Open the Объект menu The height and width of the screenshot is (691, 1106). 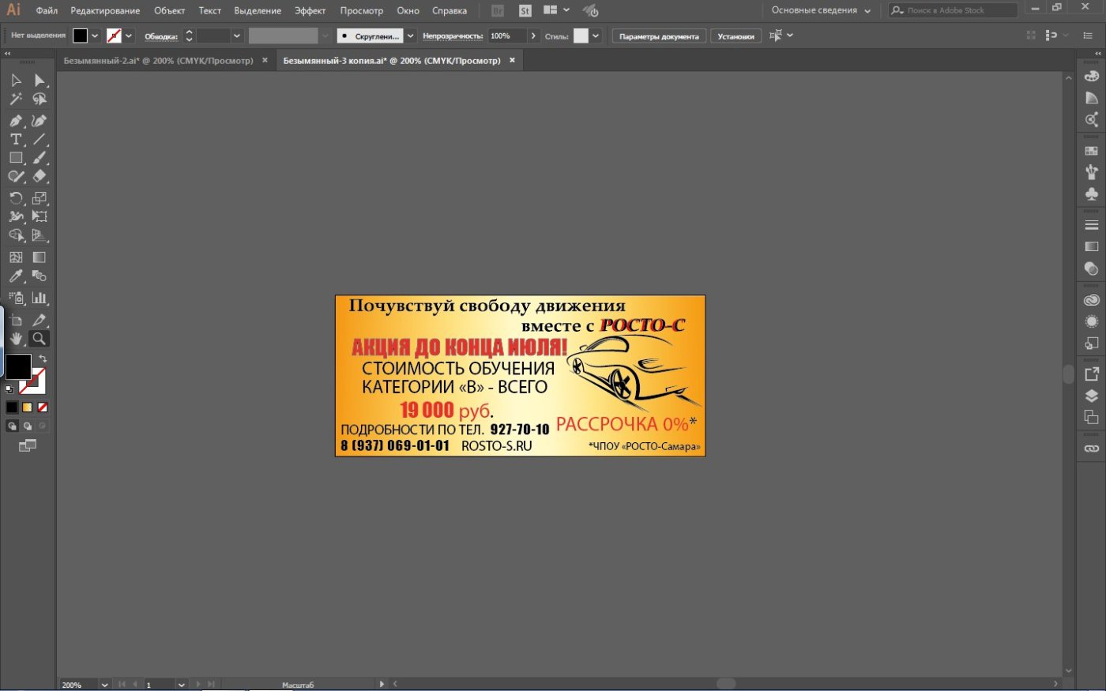(169, 10)
